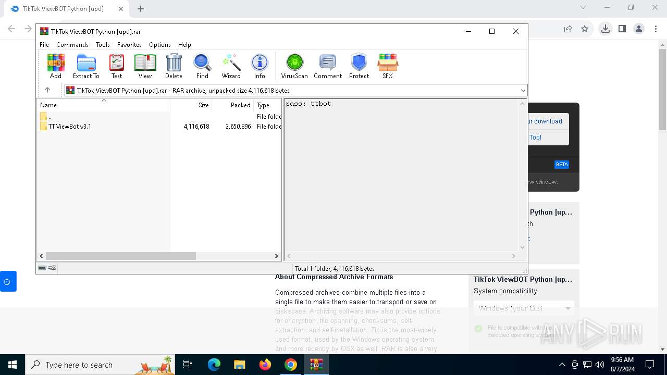The width and height of the screenshot is (667, 375).
Task: Open Task View on taskbar
Action: point(188,365)
